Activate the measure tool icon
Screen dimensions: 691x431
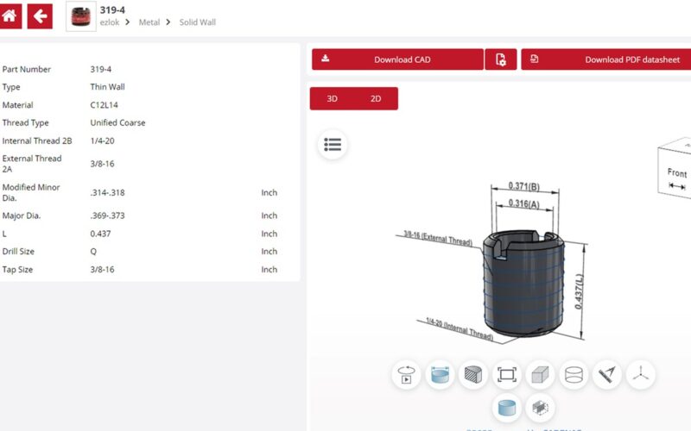pyautogui.click(x=607, y=375)
